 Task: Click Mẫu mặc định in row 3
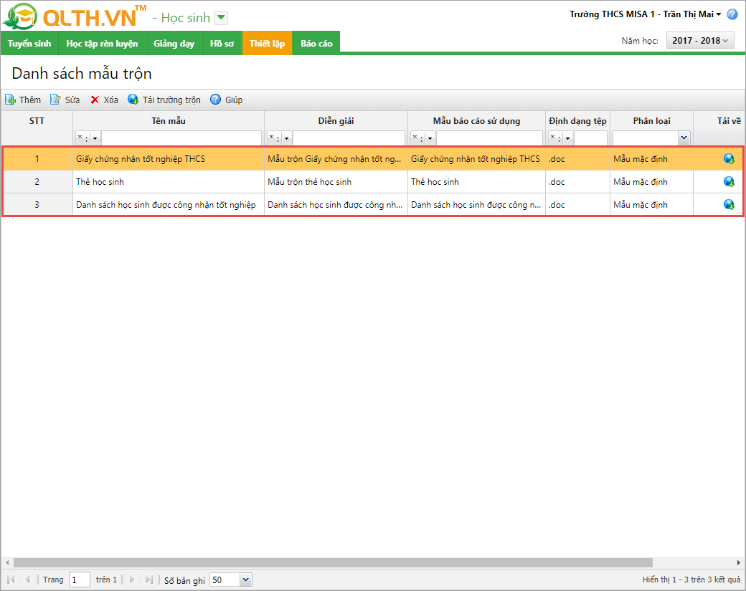pyautogui.click(x=651, y=204)
